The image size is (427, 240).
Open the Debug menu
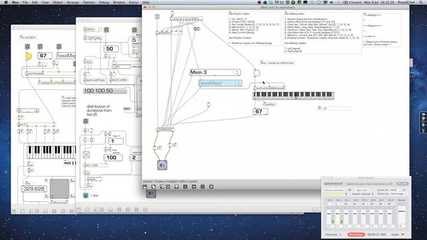[104, 2]
